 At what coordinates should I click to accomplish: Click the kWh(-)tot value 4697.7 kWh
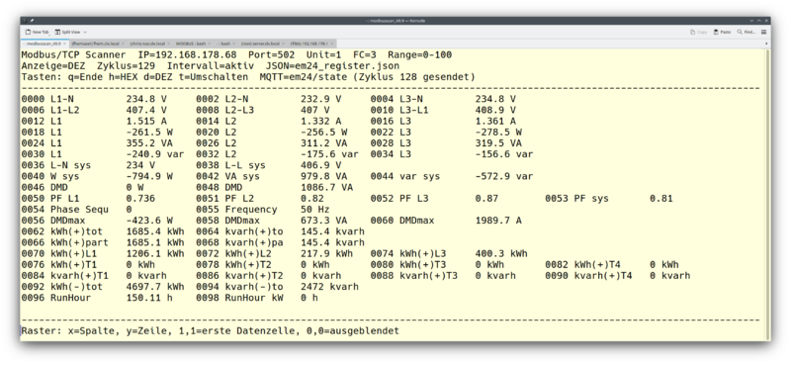pyautogui.click(x=155, y=288)
